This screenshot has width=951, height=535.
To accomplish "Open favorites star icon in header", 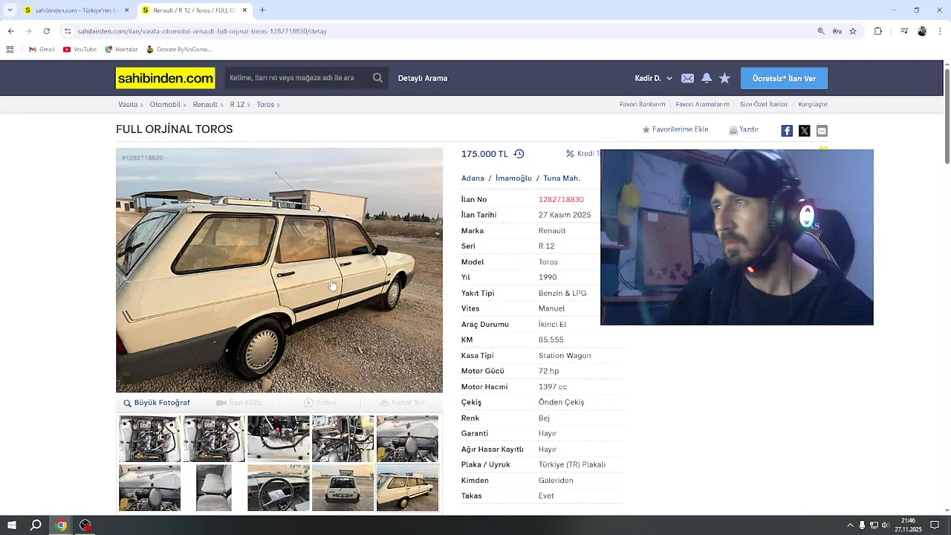I will [x=724, y=78].
